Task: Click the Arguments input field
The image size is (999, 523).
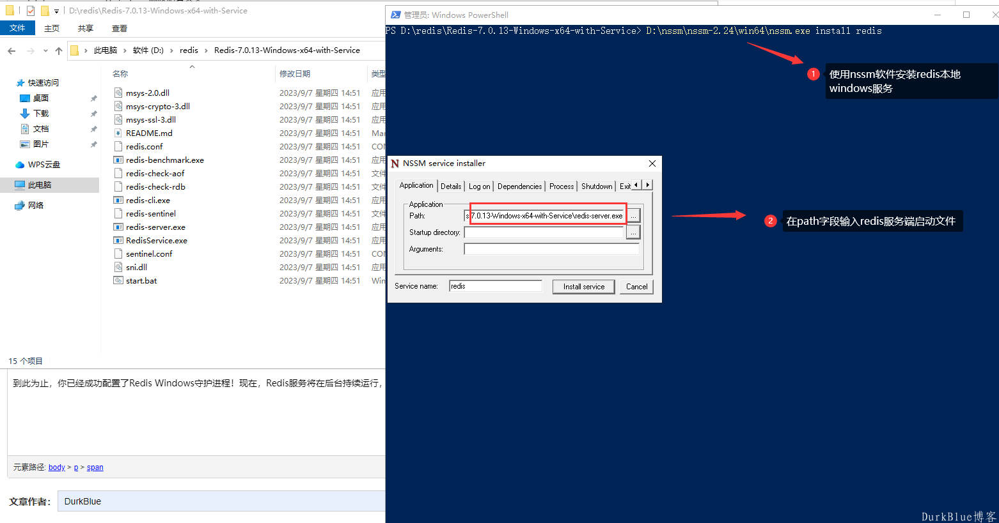Action: [551, 249]
